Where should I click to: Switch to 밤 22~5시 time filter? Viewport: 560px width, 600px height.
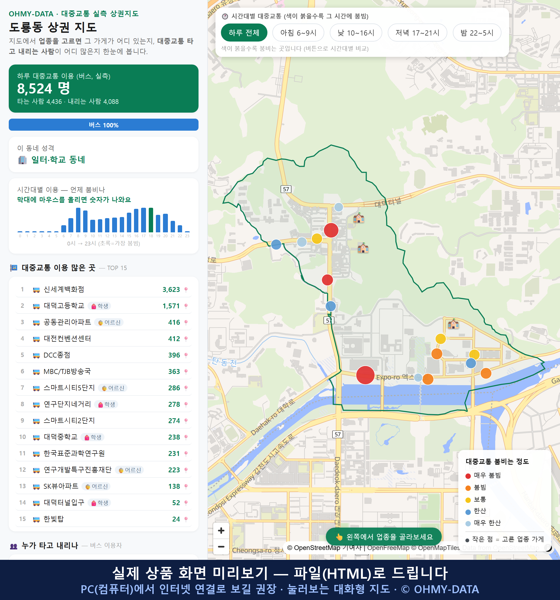(477, 33)
